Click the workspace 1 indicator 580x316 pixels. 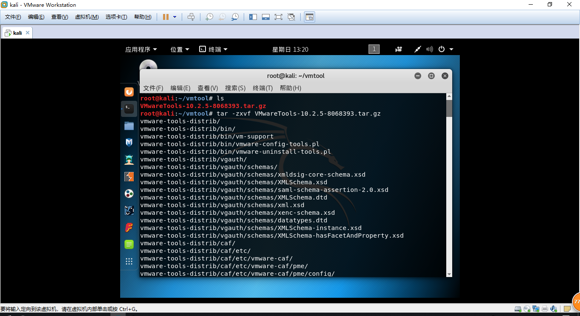pyautogui.click(x=374, y=49)
